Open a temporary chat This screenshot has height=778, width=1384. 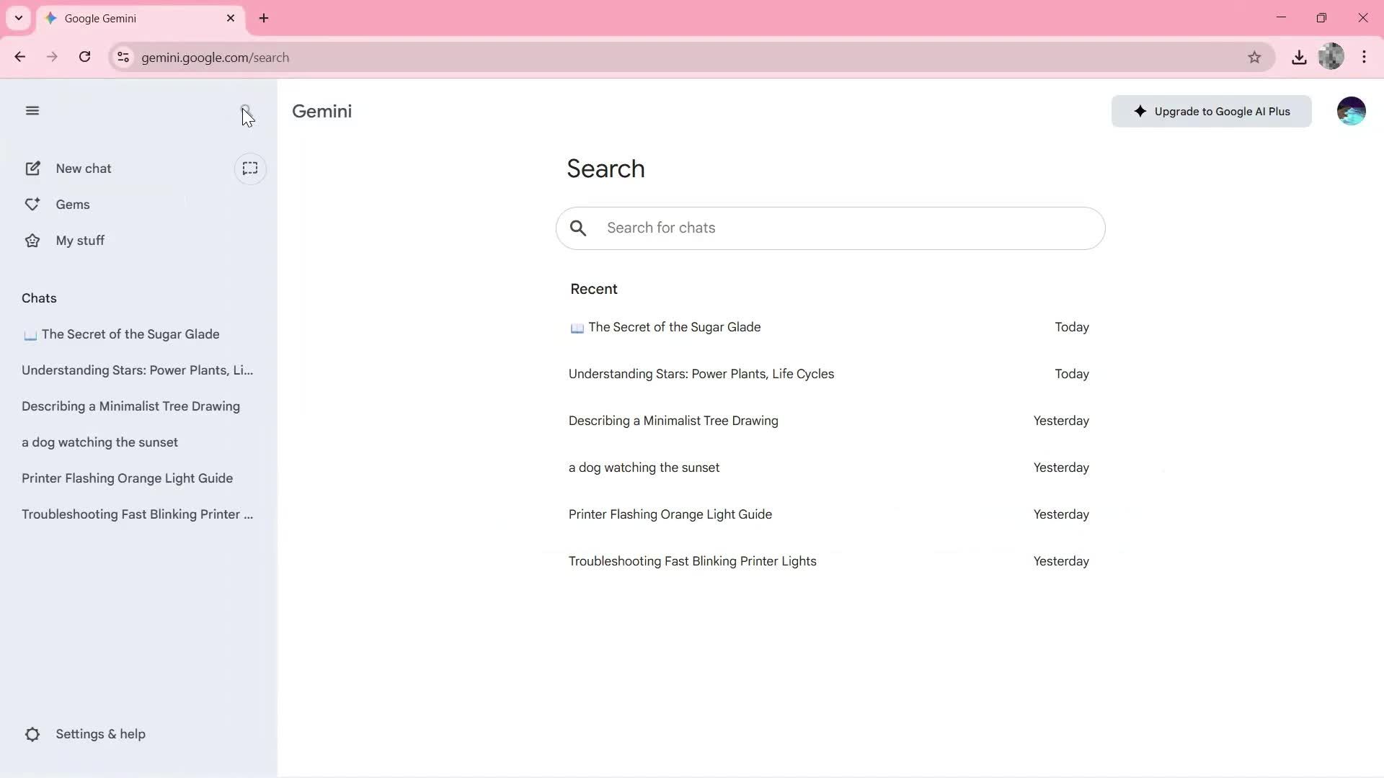click(250, 168)
